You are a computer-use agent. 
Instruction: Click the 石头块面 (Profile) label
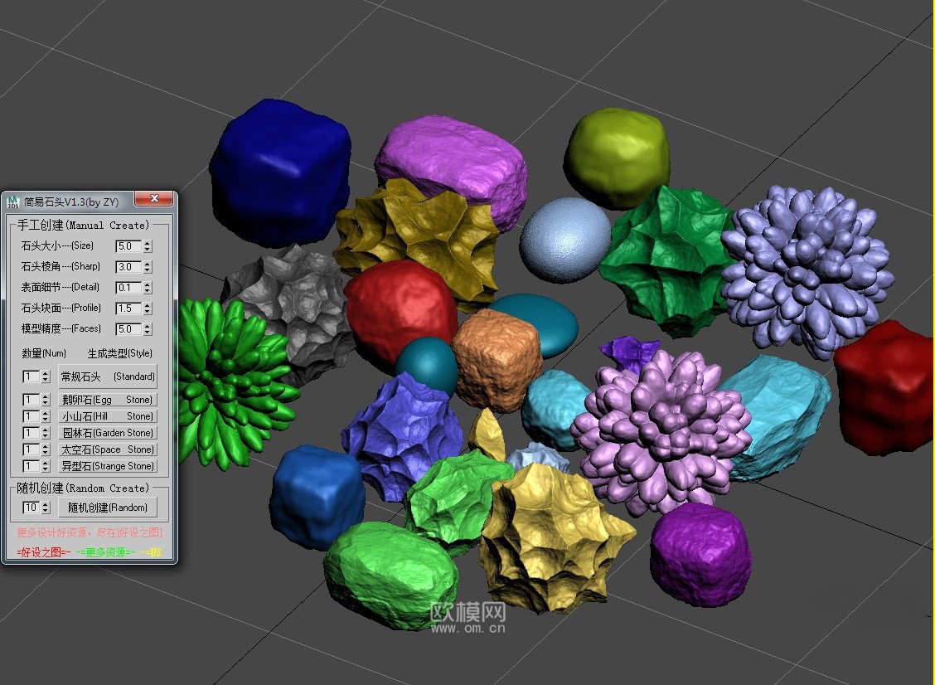click(x=61, y=308)
